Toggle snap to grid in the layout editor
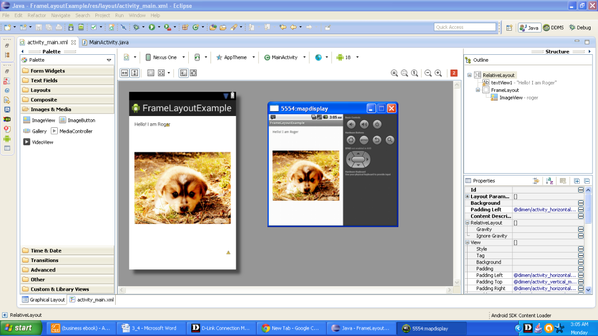598x336 pixels. pyautogui.click(x=151, y=73)
